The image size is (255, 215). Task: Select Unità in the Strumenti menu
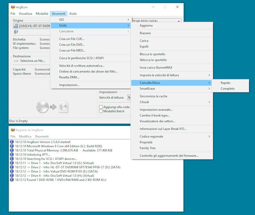91,26
